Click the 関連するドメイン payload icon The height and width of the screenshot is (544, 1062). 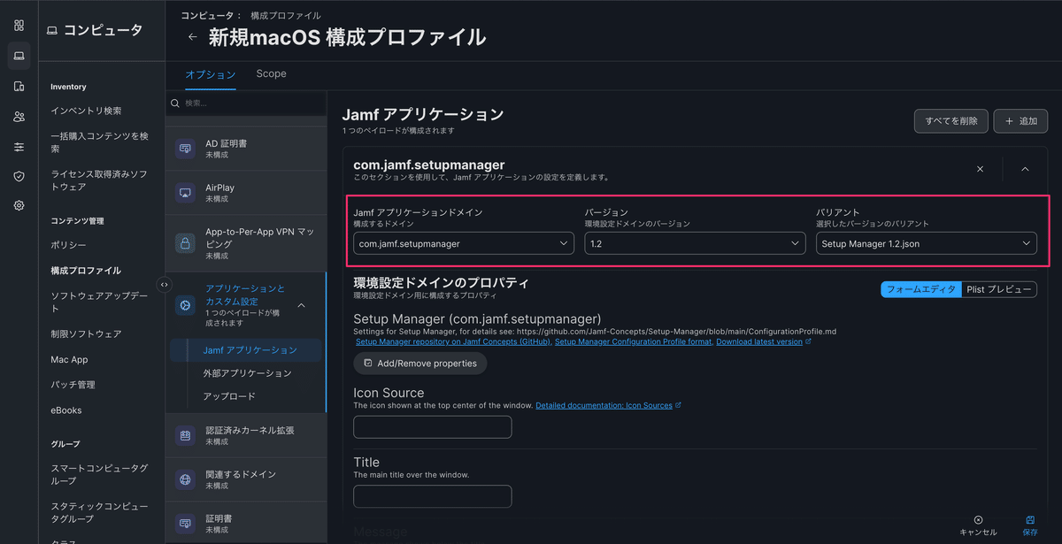point(185,479)
